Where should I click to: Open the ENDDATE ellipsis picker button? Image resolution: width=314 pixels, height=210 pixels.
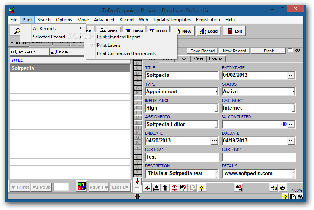pyautogui.click(x=214, y=141)
